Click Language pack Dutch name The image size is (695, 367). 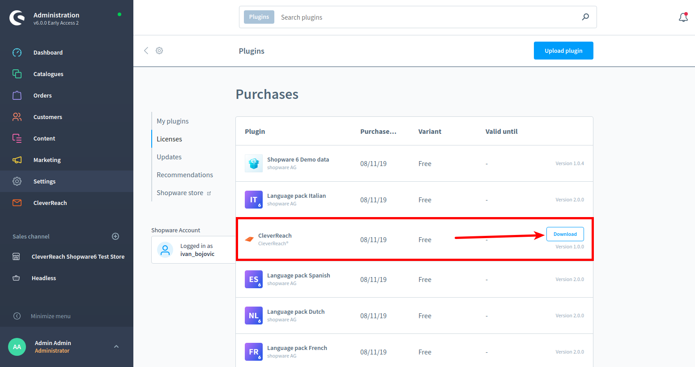pyautogui.click(x=296, y=312)
